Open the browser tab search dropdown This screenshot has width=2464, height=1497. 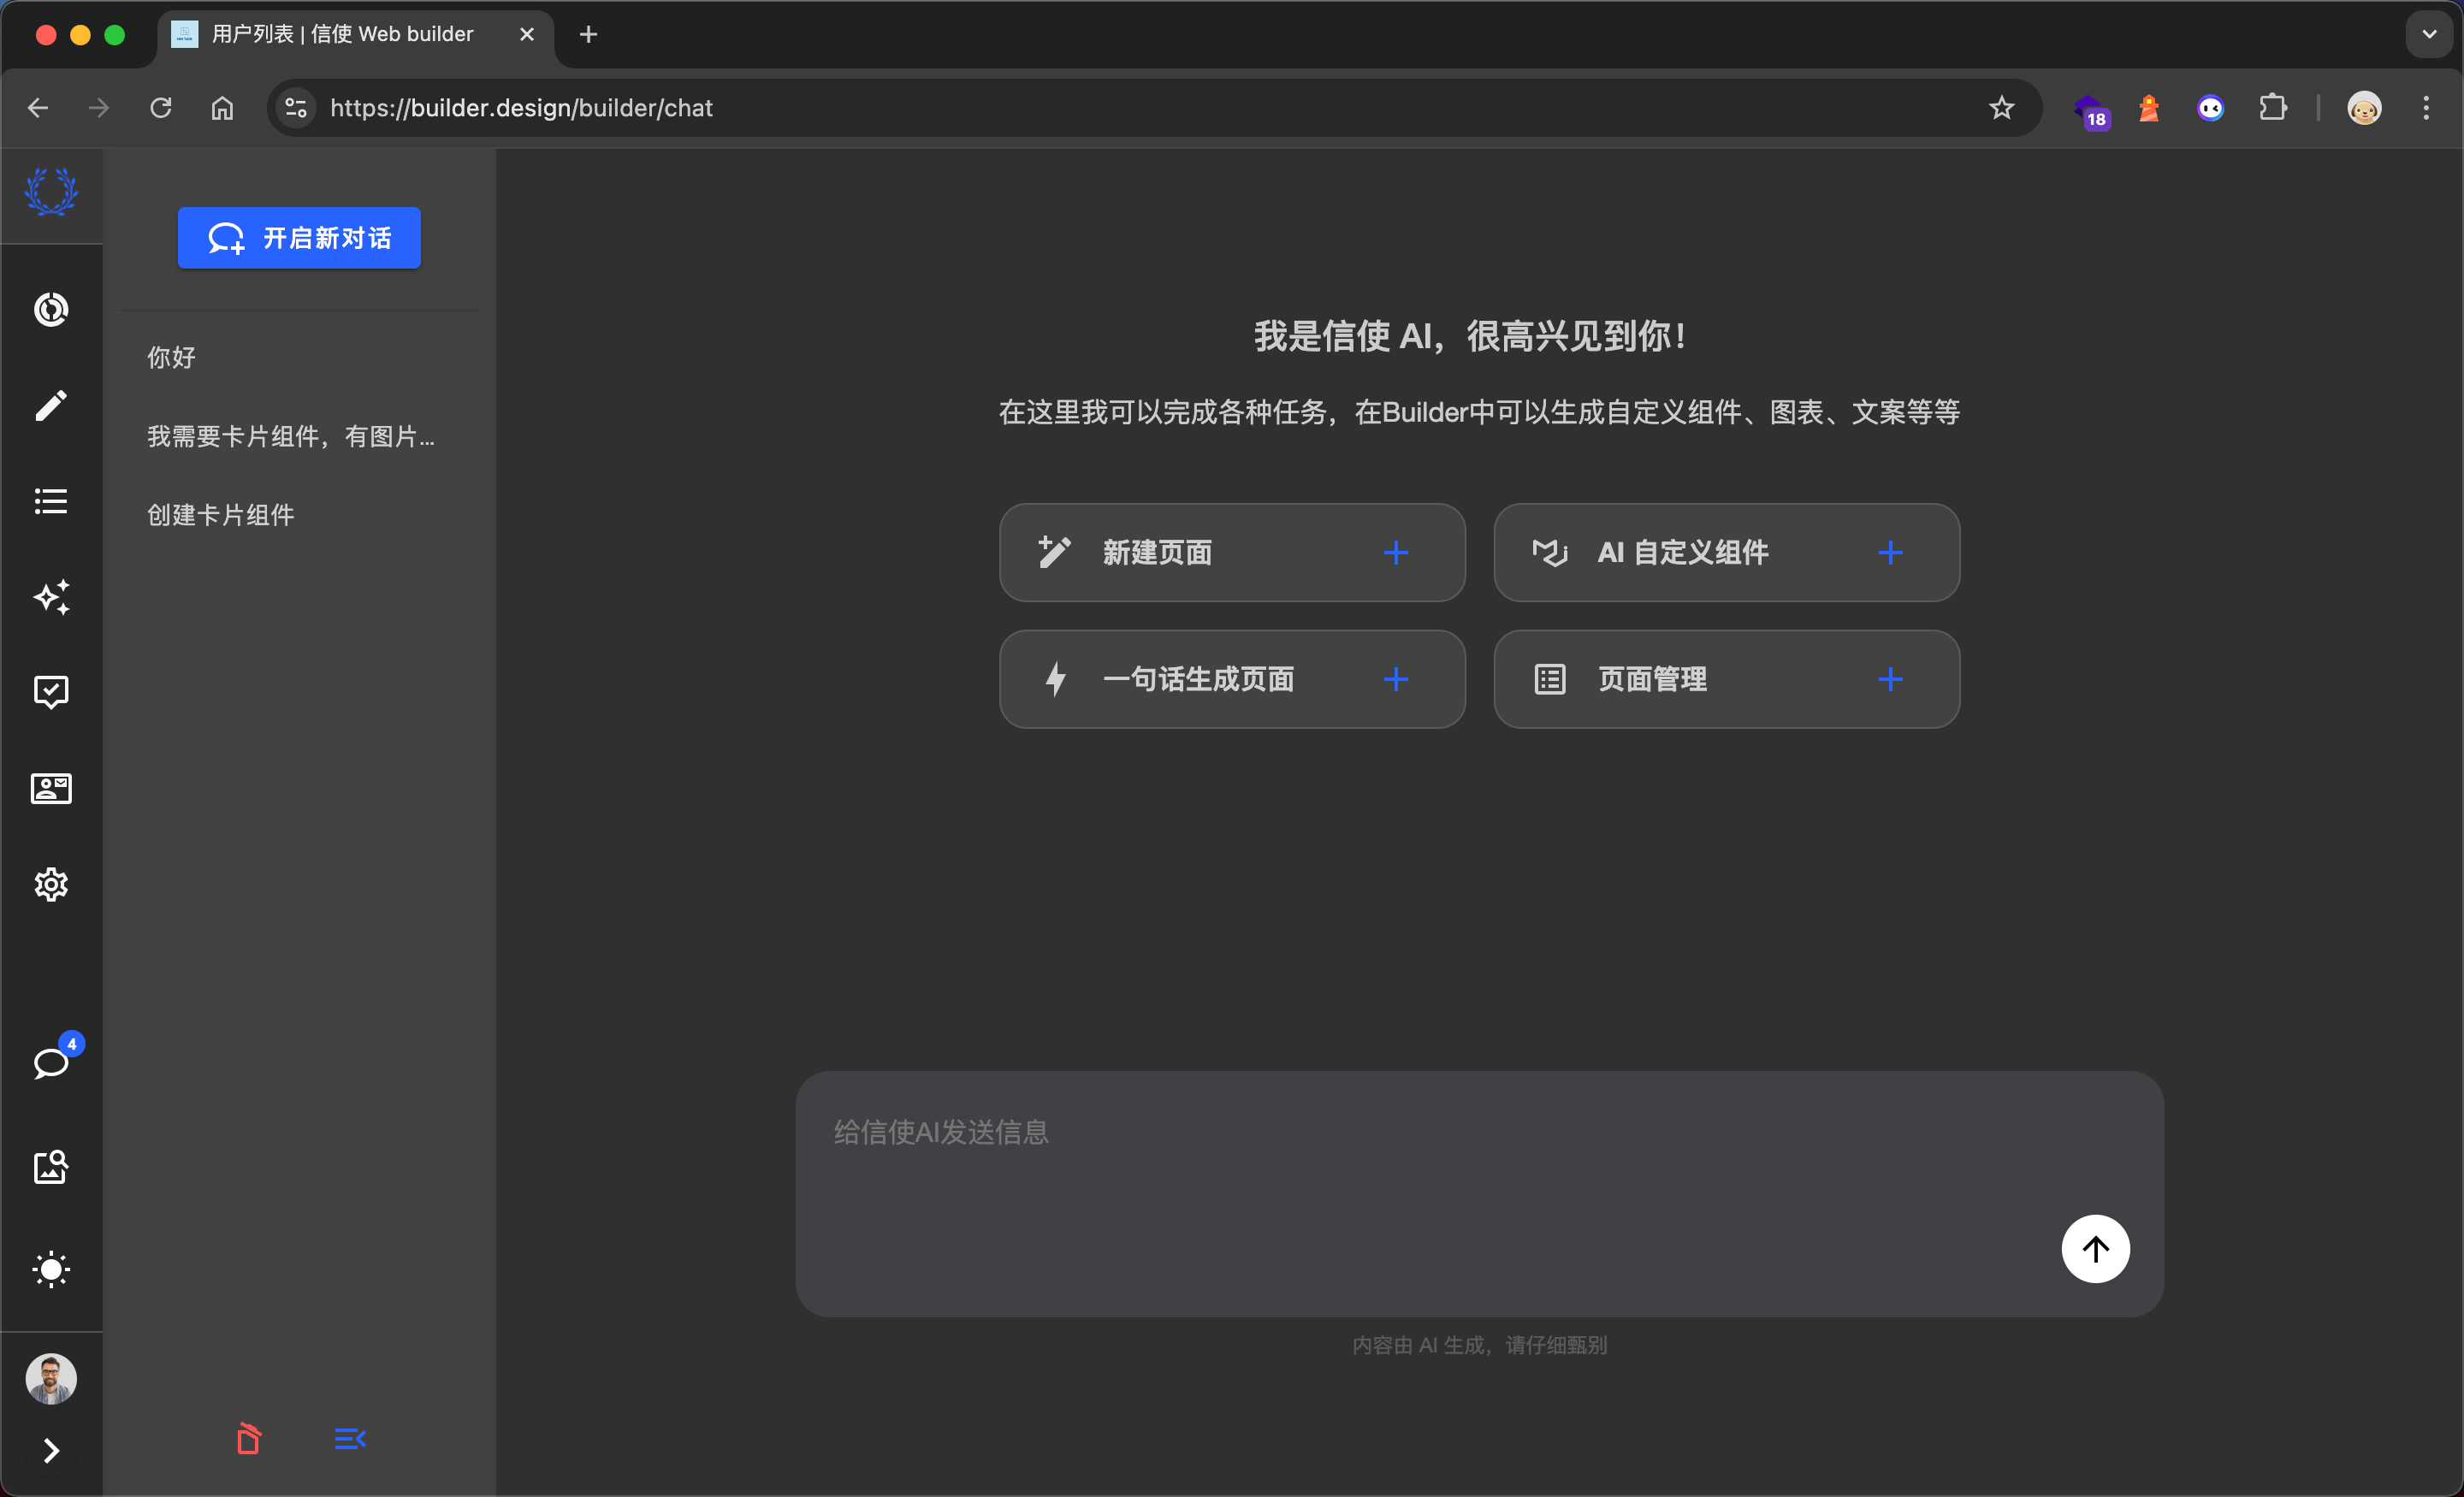pyautogui.click(x=2428, y=33)
